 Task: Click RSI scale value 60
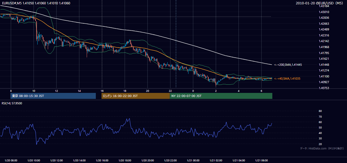pyautogui.click(x=320, y=122)
